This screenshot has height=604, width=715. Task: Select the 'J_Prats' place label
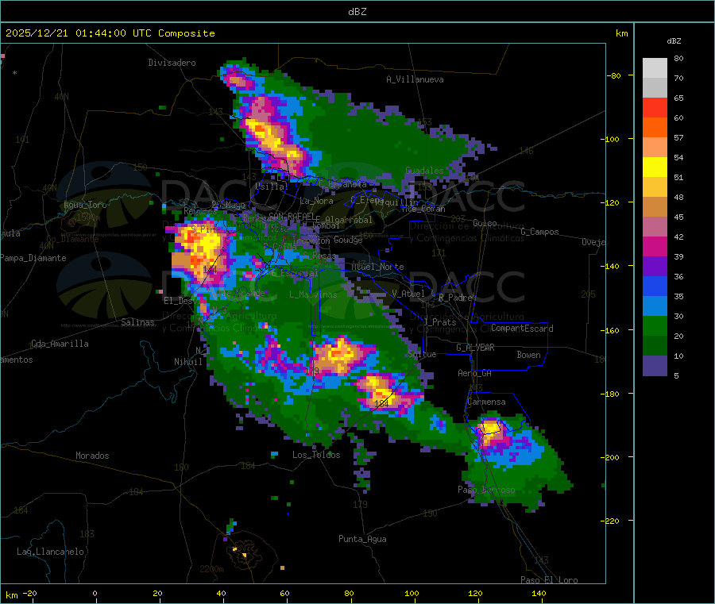[x=439, y=322]
